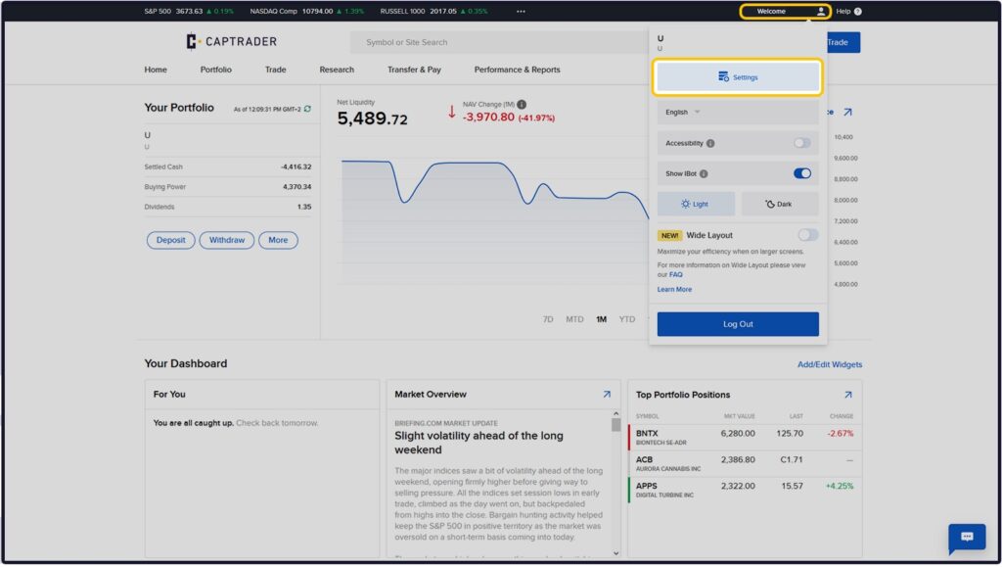Viewport: 1002px width, 567px height.
Task: Open Settings in the account panel
Action: (738, 77)
